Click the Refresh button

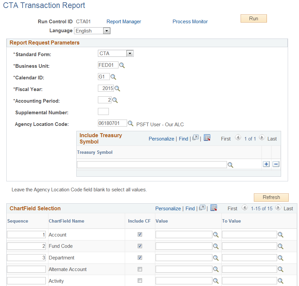click(271, 197)
